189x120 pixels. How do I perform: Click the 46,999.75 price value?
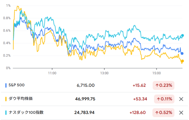85,99
